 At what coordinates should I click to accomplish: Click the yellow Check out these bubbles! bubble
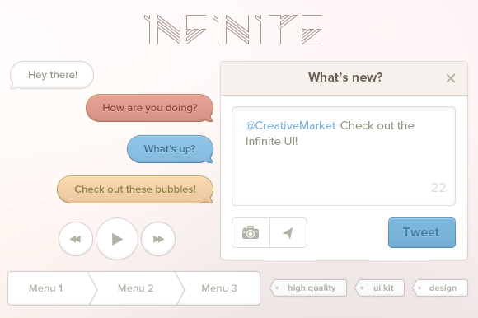(135, 189)
